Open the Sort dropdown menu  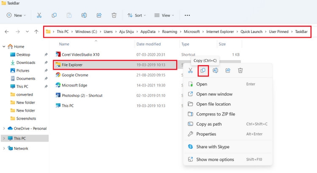tap(137, 15)
